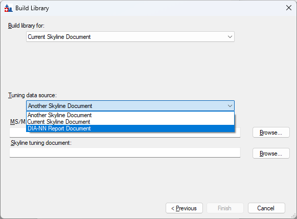Image resolution: width=297 pixels, height=219 pixels.
Task: Close the Build Library dialog
Action: 289,8
